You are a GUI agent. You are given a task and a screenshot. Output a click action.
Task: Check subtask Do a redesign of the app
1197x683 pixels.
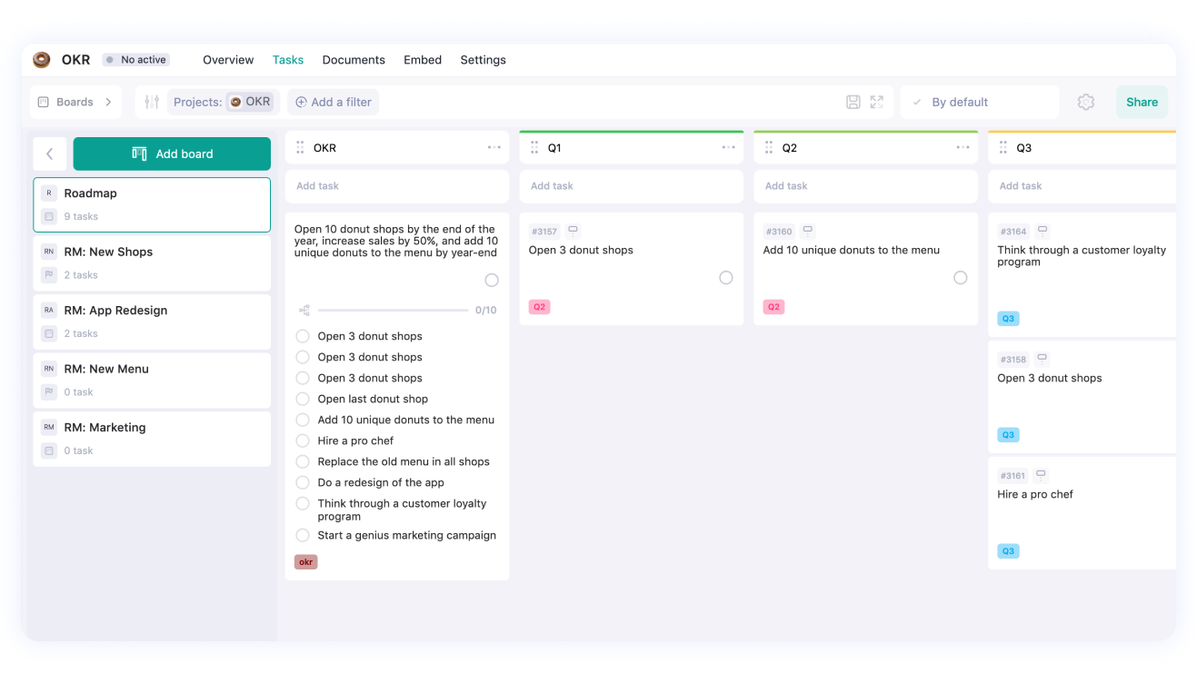pos(303,482)
